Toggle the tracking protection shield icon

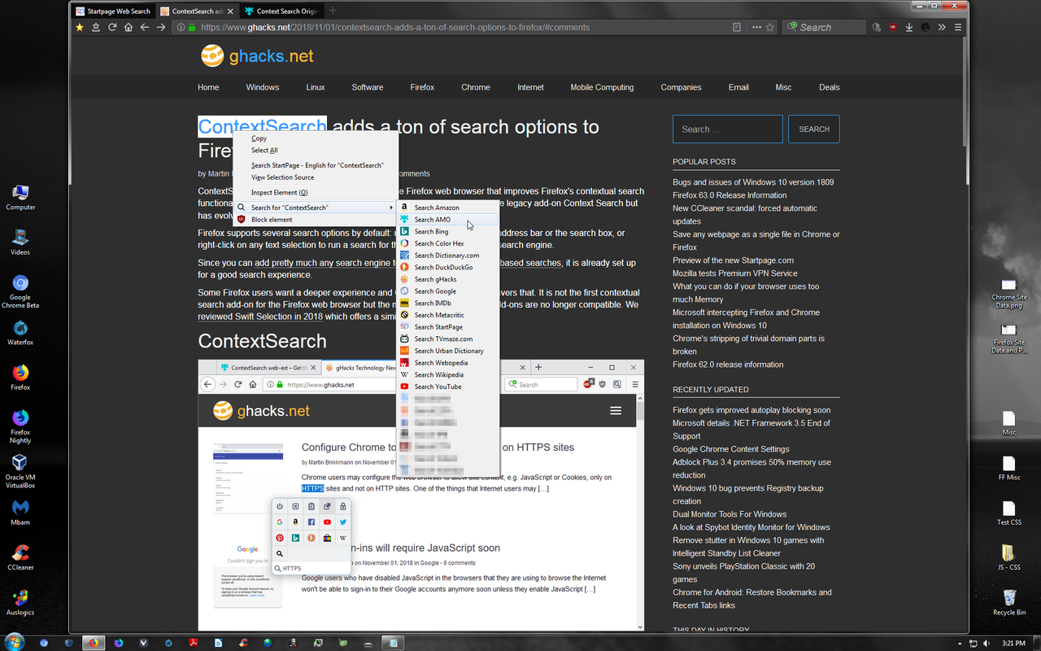point(876,27)
